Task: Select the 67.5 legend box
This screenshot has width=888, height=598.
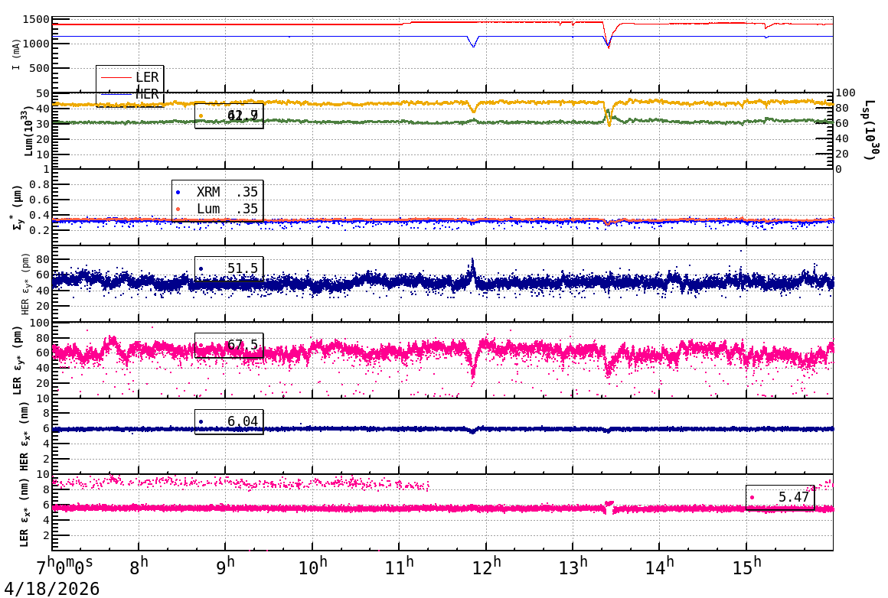Action: [x=229, y=345]
